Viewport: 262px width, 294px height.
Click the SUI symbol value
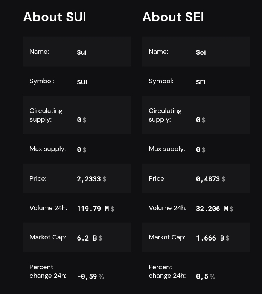click(82, 82)
